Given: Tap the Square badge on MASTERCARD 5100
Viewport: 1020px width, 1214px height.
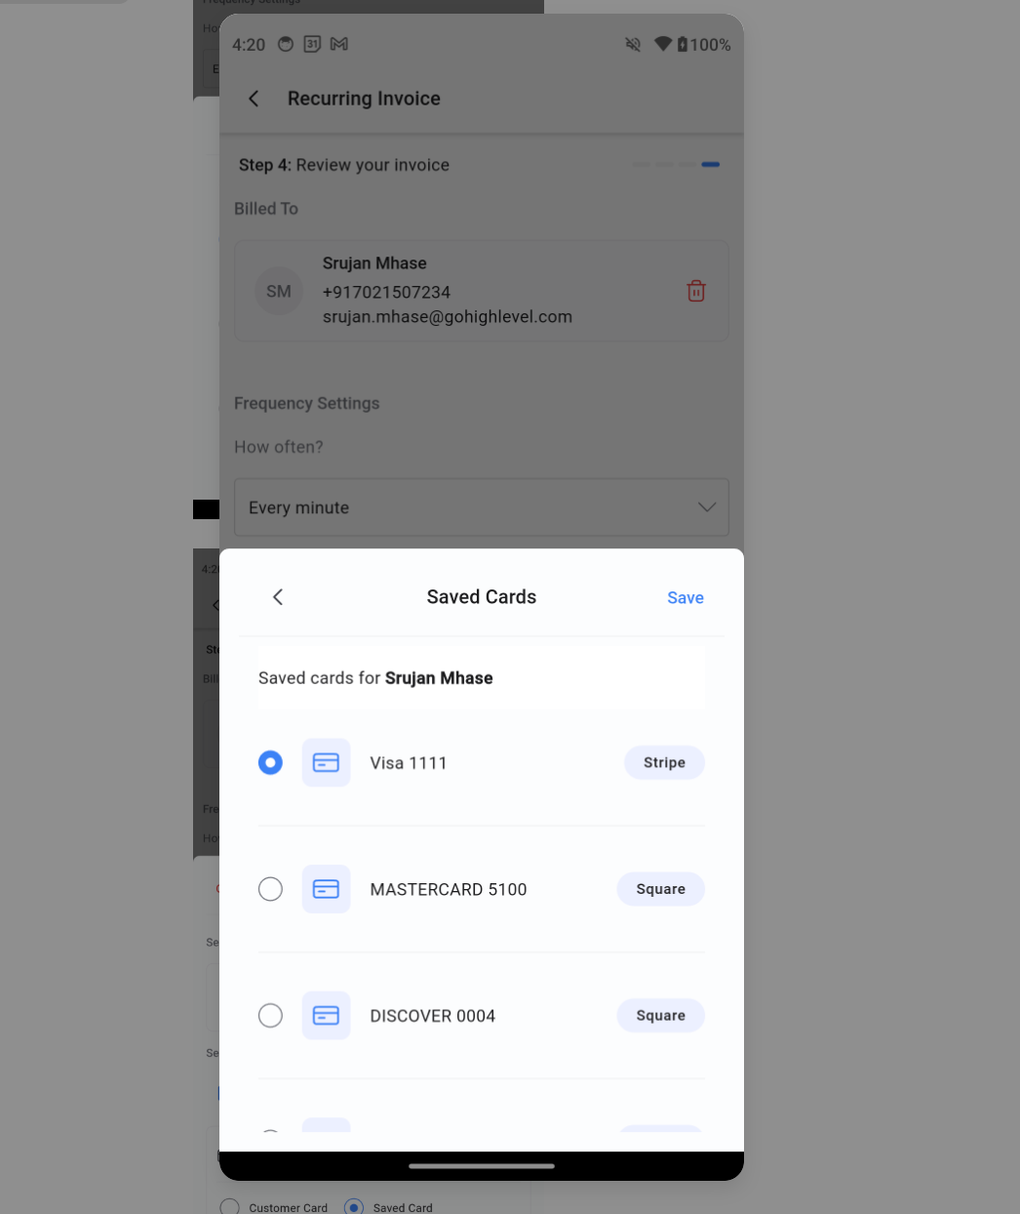Looking at the screenshot, I should coord(660,889).
